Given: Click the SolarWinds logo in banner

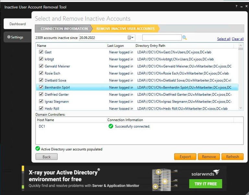Looking at the screenshot, I should coord(206,173).
